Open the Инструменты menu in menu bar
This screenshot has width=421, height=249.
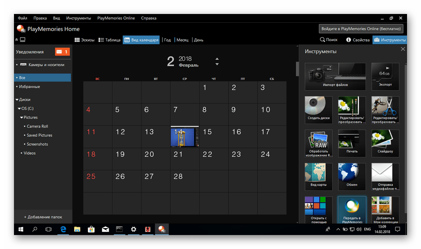click(x=79, y=18)
